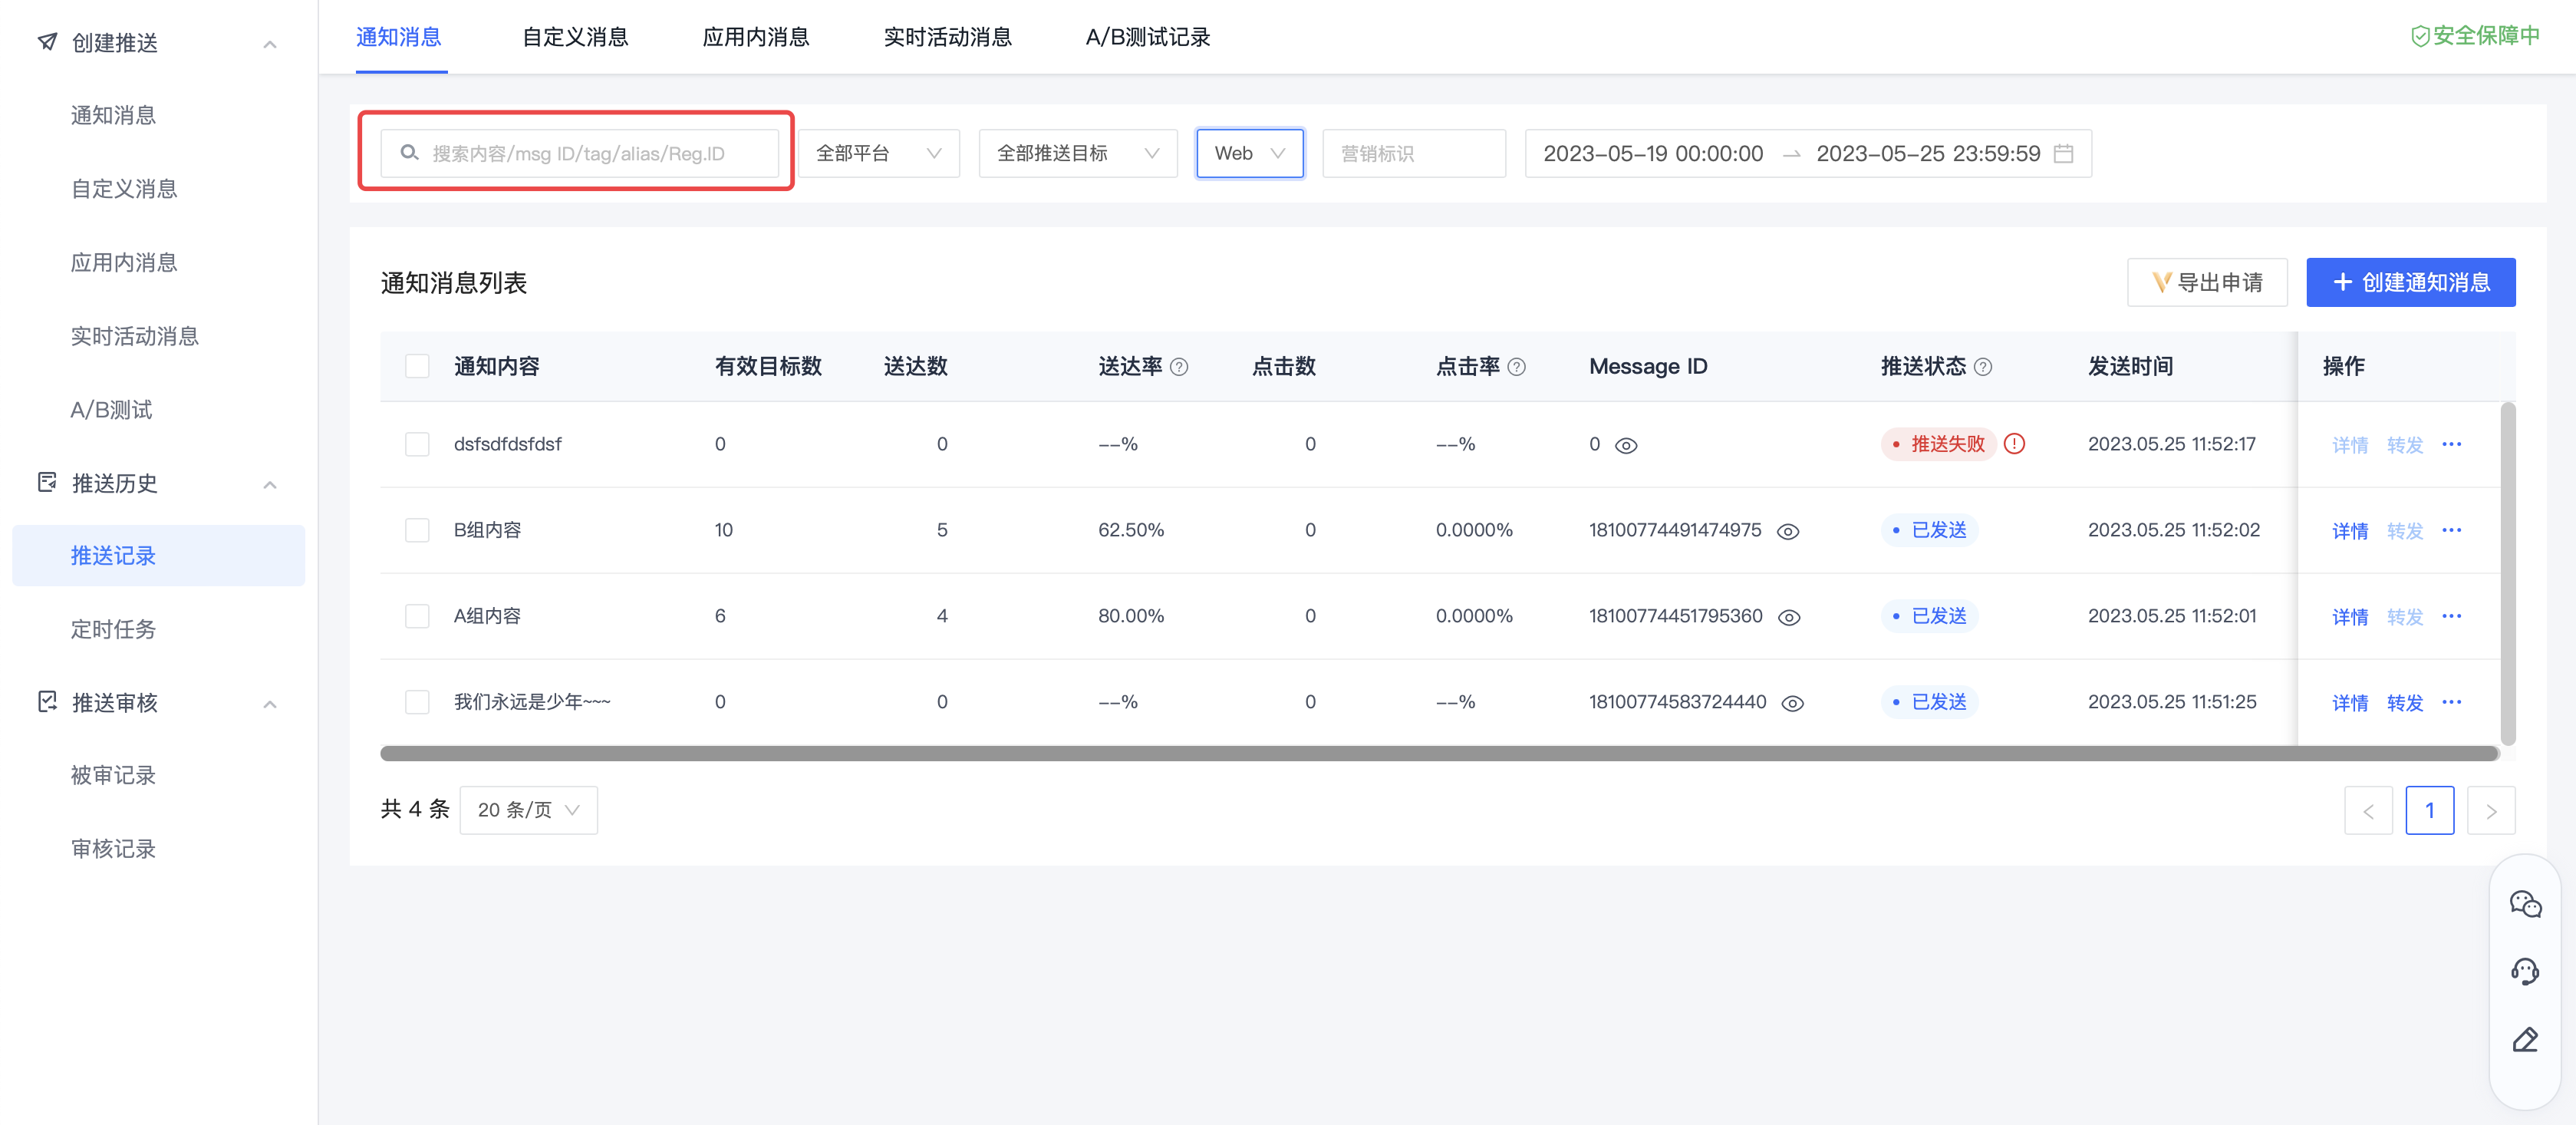Screen dimensions: 2576x1125
Task: Click the 创建通知消息 button
Action: (x=2411, y=283)
